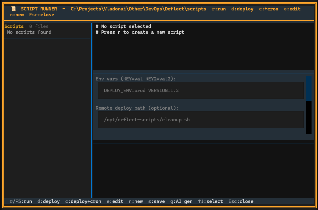Viewport: 318px width, 210px height.
Task: Click d:deploy in the top toolbar
Action: tap(242, 9)
